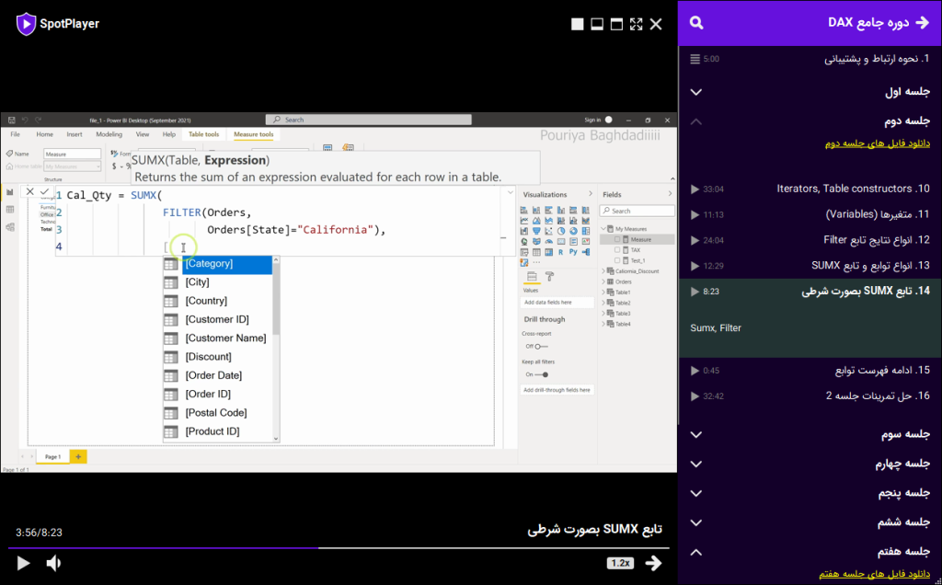
Task: Switch to the Measure tools tab
Action: 254,134
